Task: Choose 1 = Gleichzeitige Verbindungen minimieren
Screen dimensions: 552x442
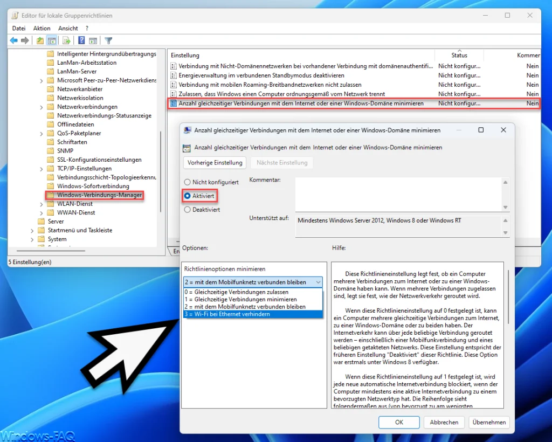Action: pos(253,300)
